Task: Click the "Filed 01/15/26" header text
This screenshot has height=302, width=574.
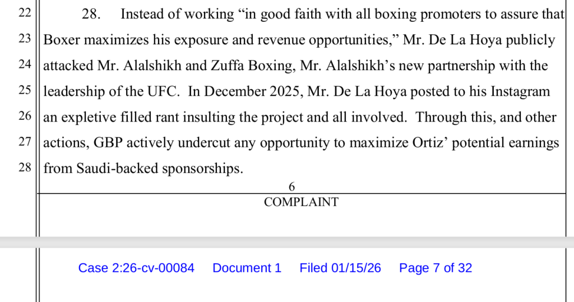Action: tap(340, 268)
